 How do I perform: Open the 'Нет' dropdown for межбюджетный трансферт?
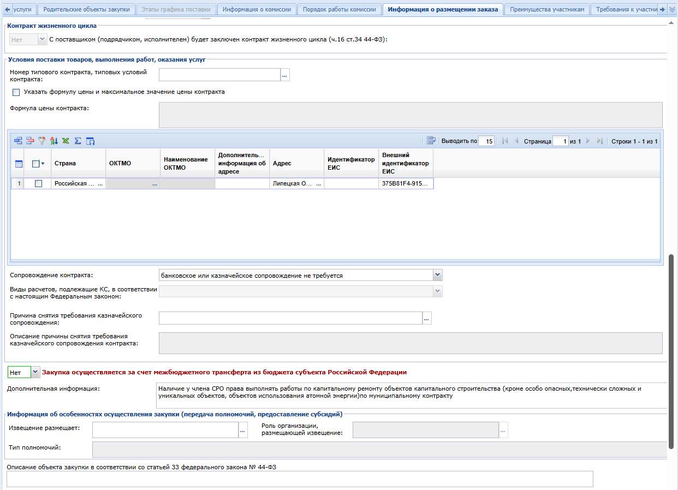pos(35,372)
